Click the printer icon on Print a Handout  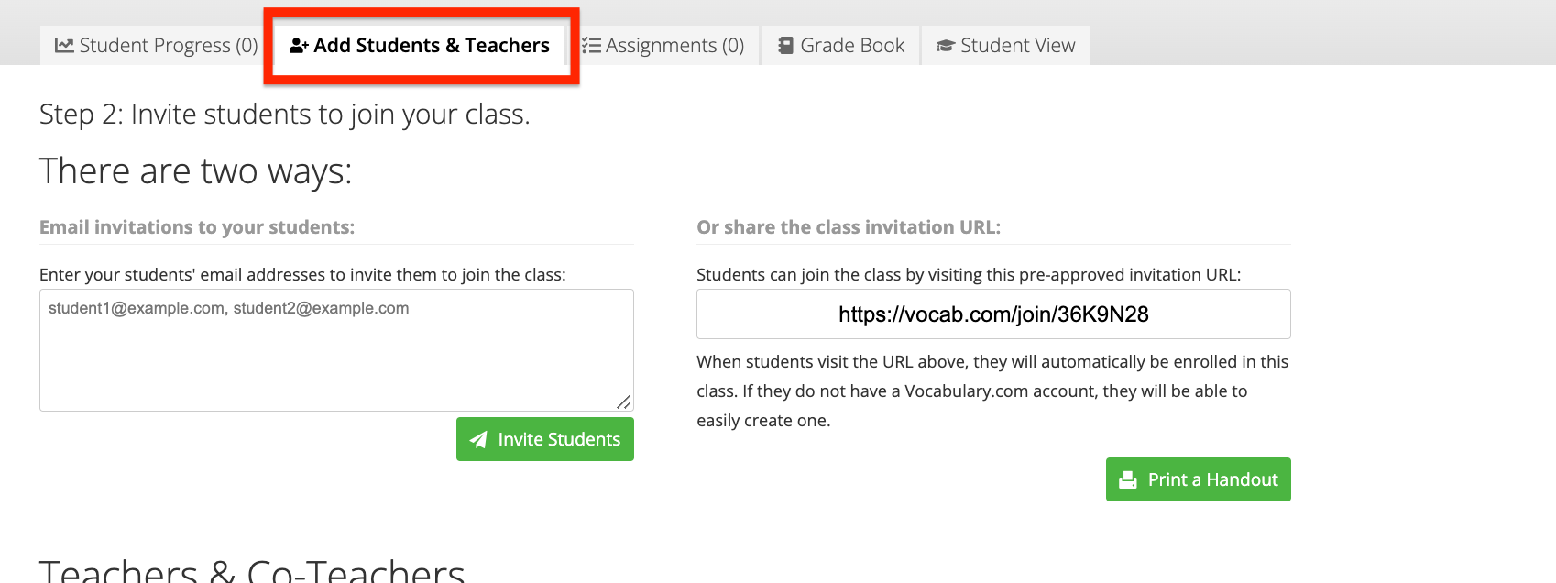pos(1126,478)
